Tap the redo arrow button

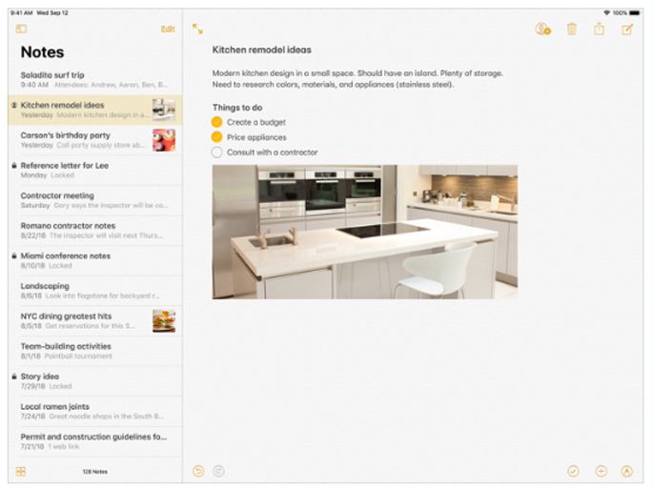(x=218, y=471)
